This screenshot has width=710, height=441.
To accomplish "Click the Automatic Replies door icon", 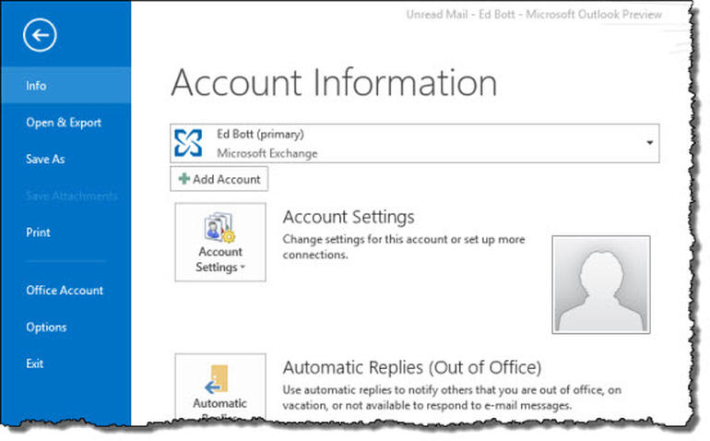I will tap(216, 379).
